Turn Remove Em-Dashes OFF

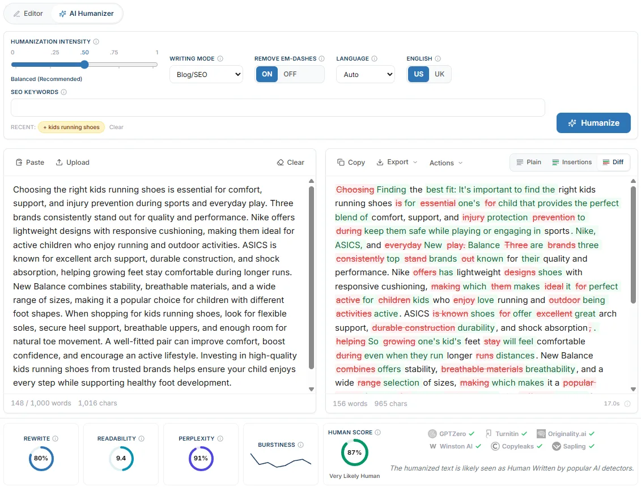tap(290, 74)
